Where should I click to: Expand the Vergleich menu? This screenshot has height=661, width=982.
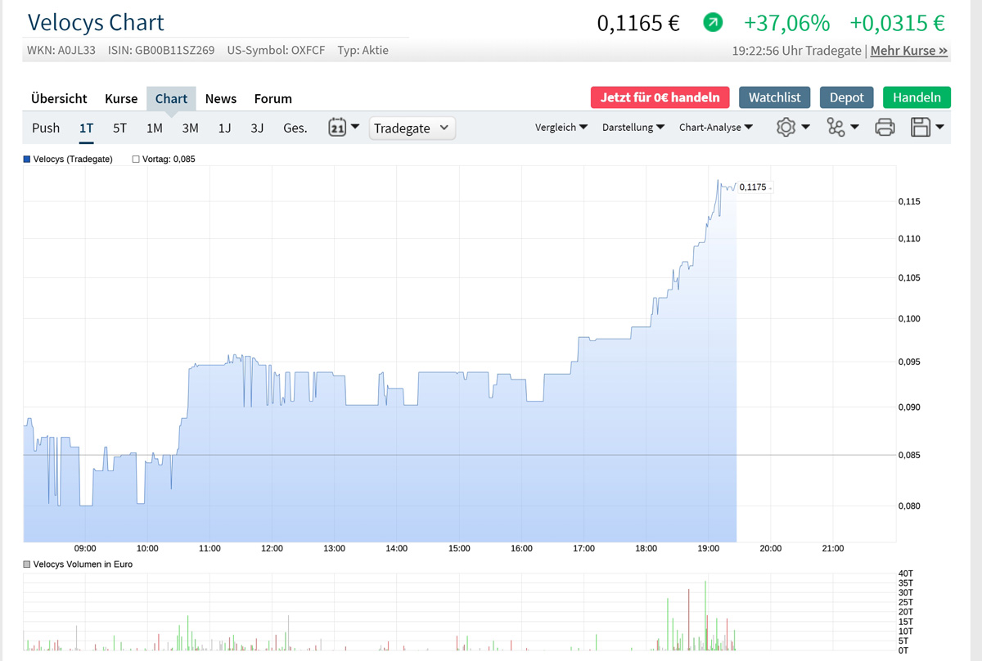point(561,127)
